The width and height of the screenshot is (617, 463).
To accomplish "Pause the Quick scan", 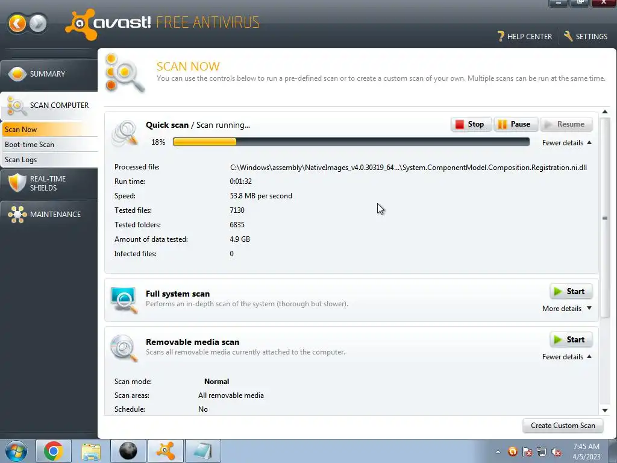I will [515, 124].
